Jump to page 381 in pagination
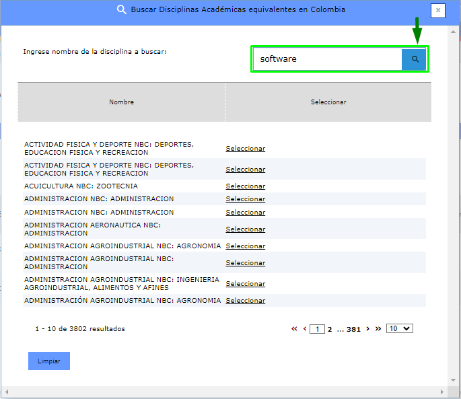Screen dimensions: 461x399 pos(353,330)
